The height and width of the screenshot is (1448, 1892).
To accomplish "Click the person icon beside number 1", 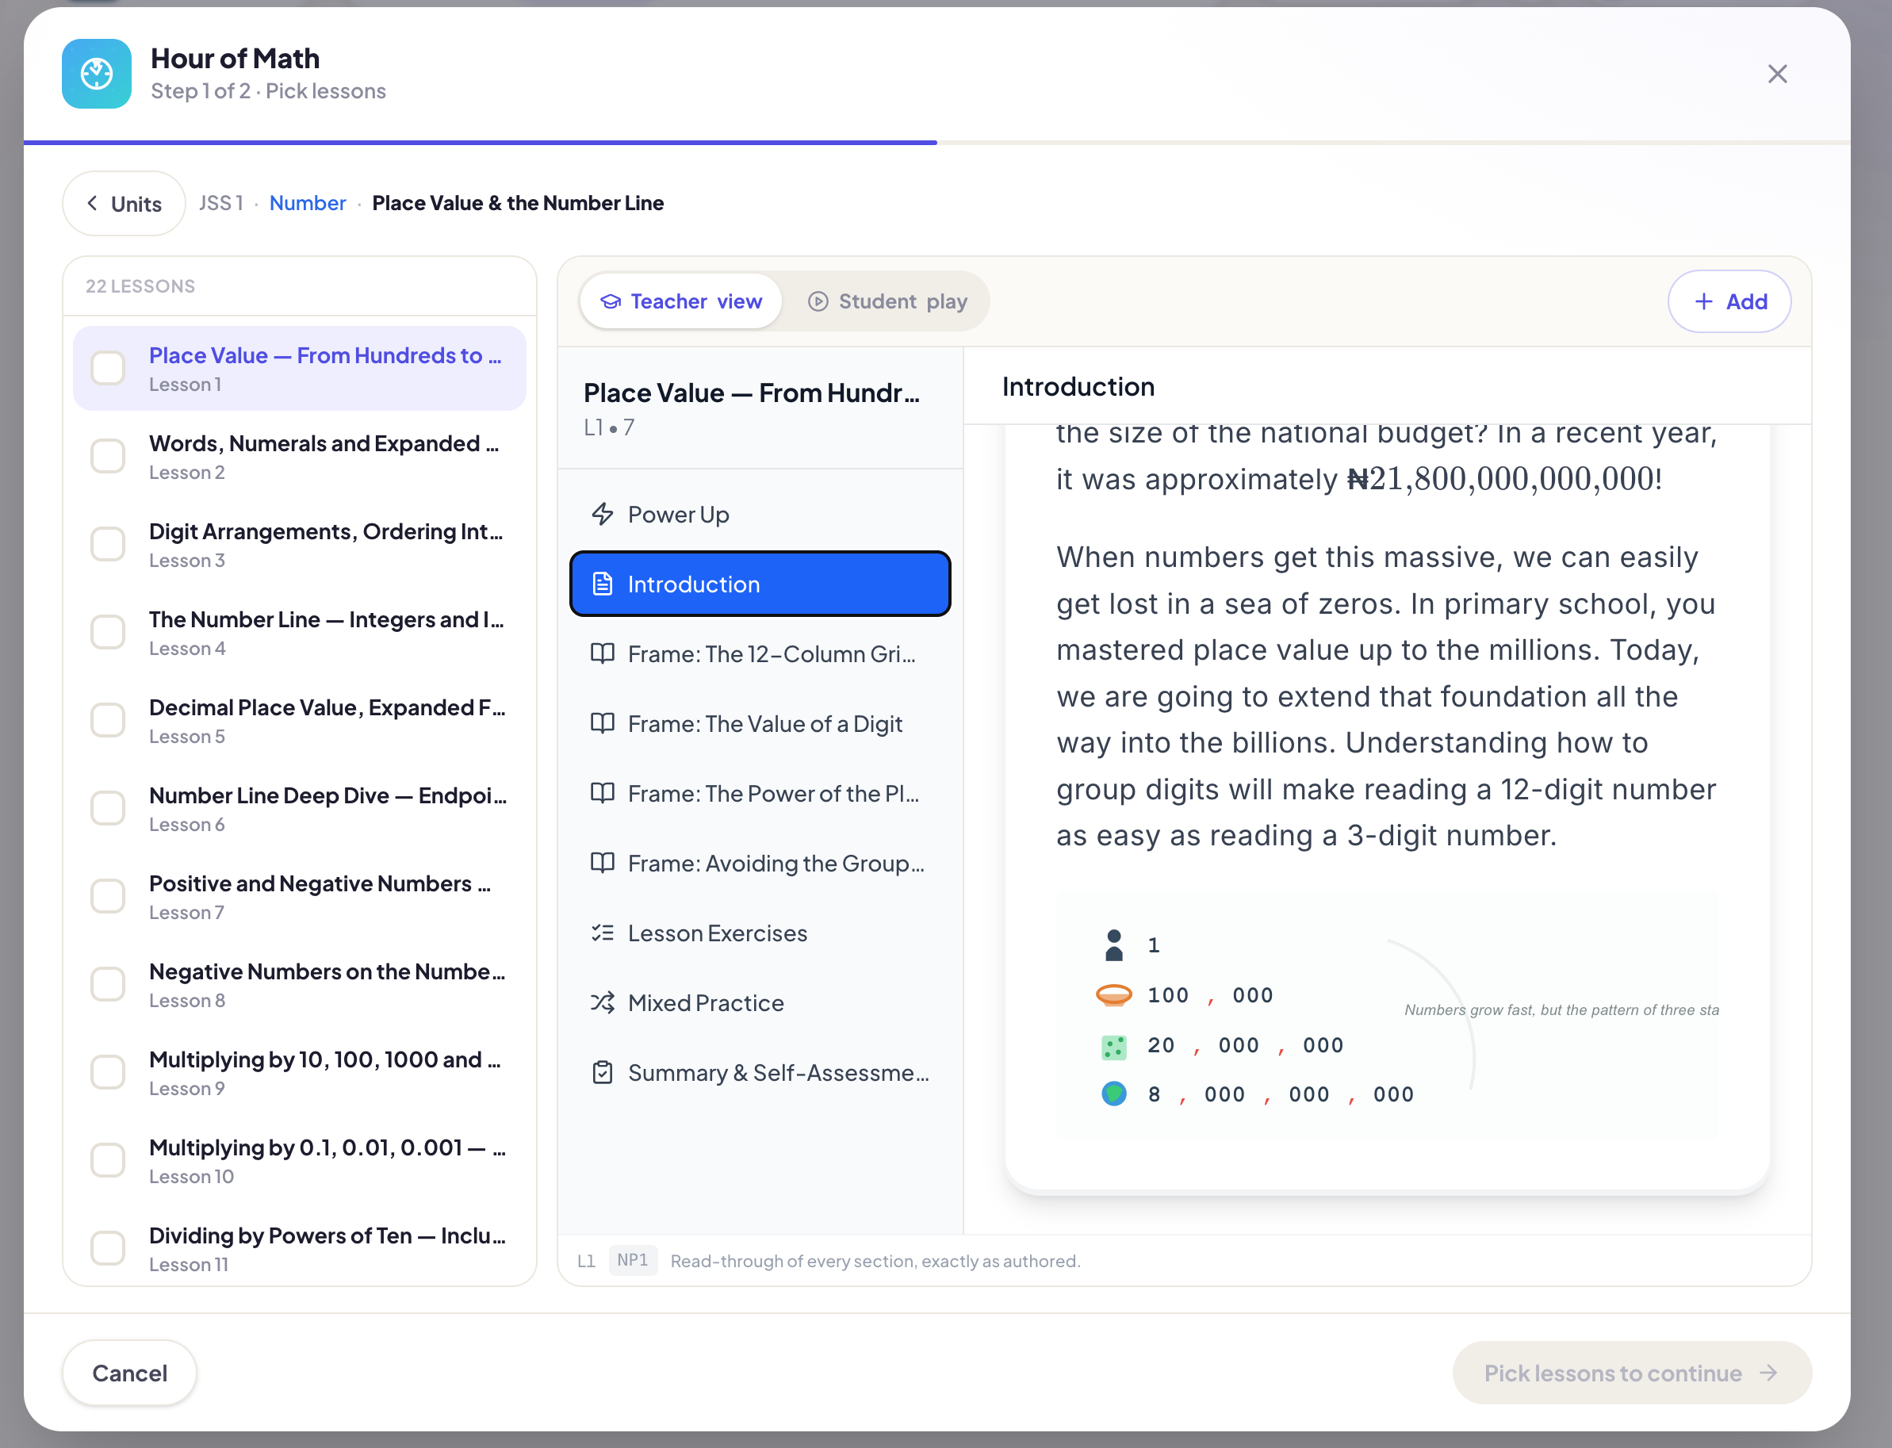I will coord(1113,945).
